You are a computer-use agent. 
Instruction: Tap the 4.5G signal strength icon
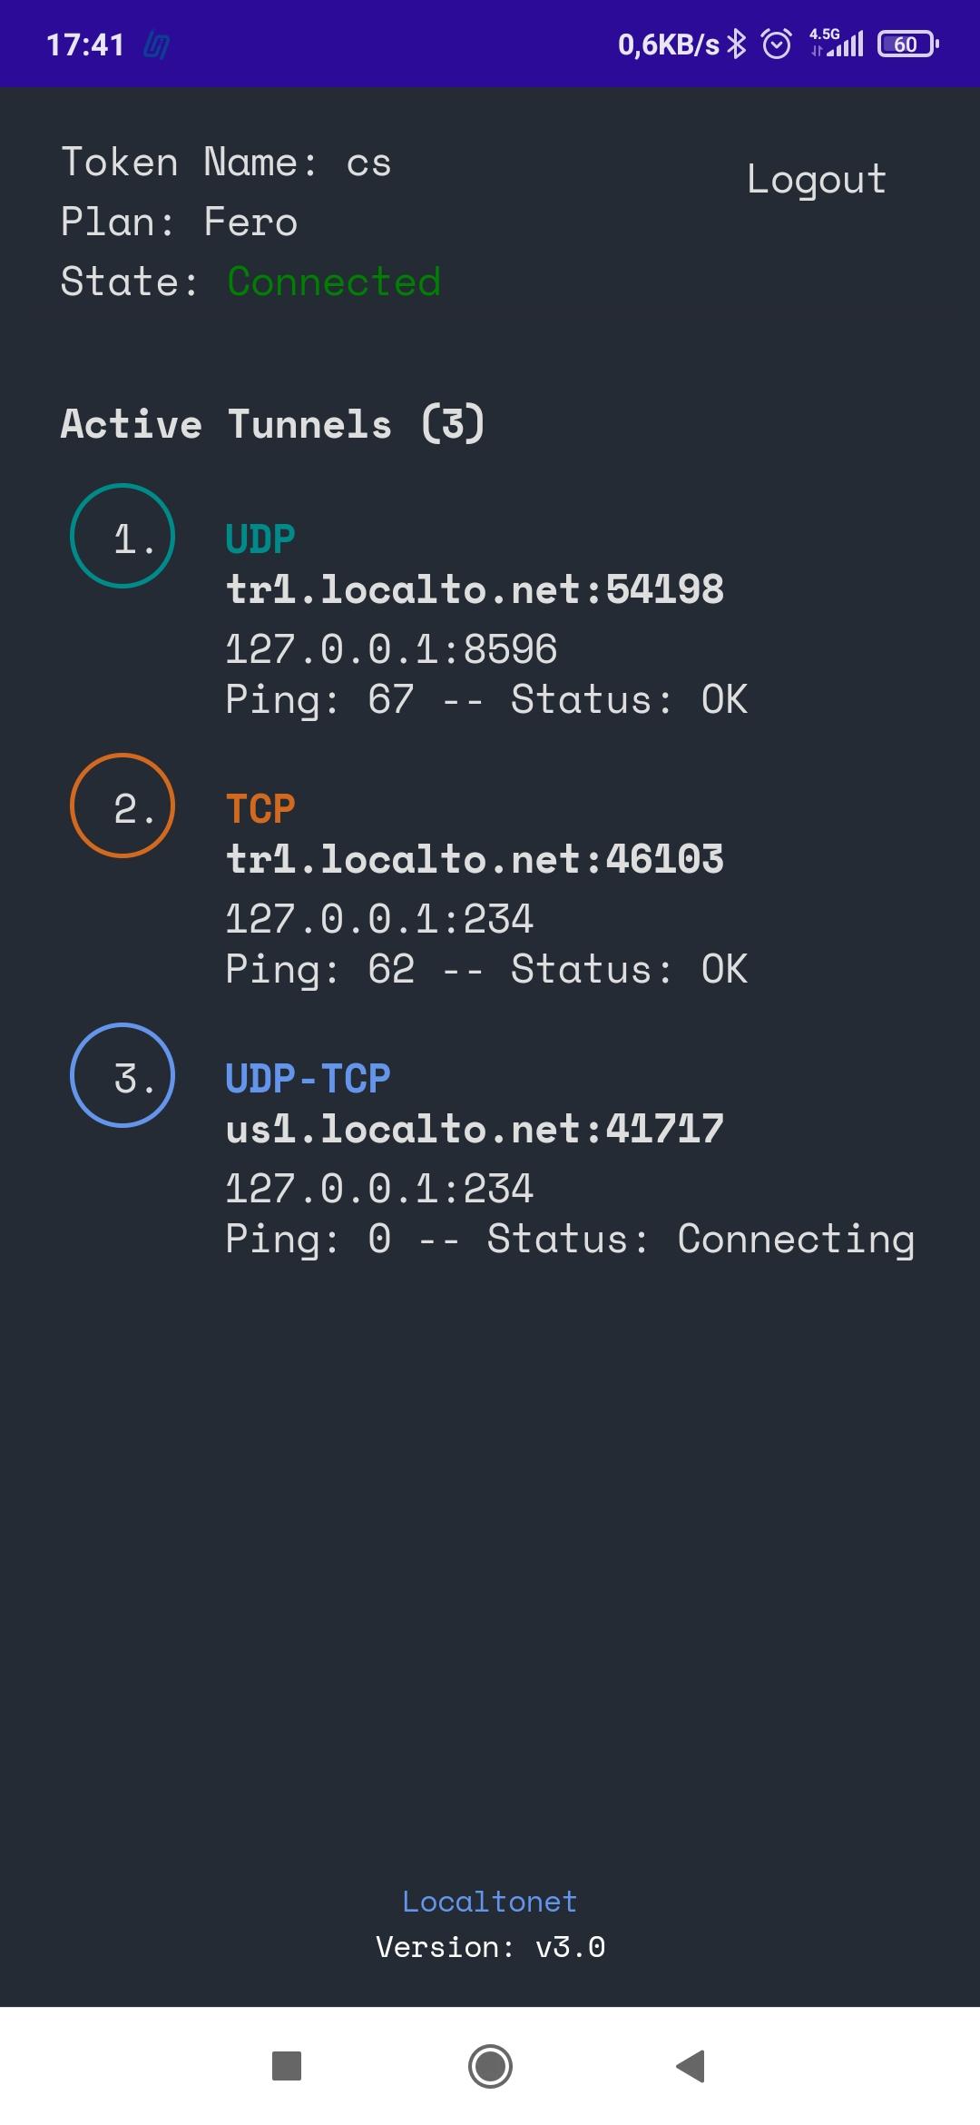click(837, 44)
